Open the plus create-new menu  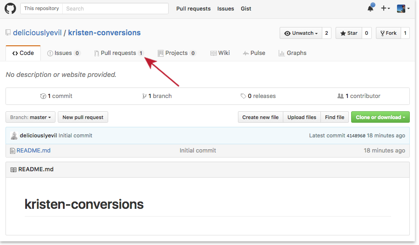(x=386, y=9)
